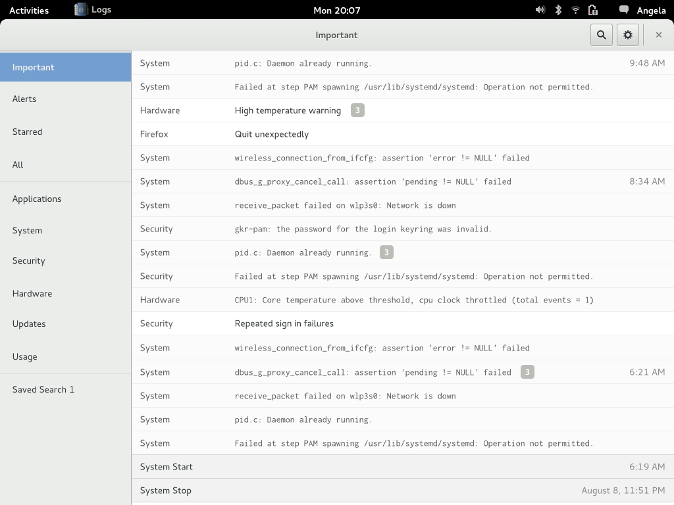Open the 9:48 AM Daemon already running entry
Viewport: 674px width, 505px height.
point(403,63)
